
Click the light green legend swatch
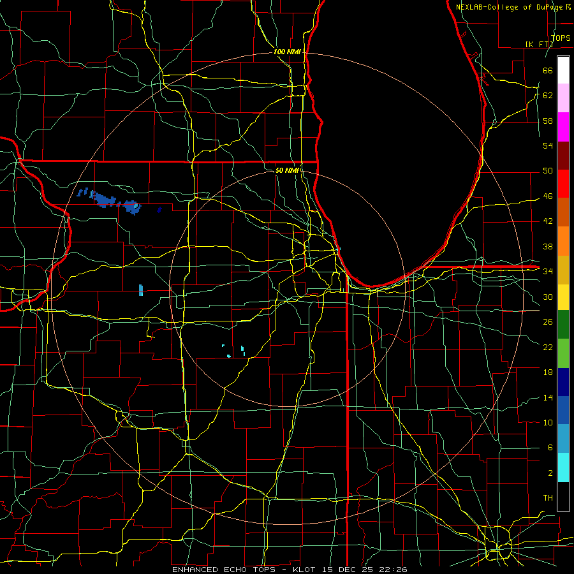click(x=563, y=353)
